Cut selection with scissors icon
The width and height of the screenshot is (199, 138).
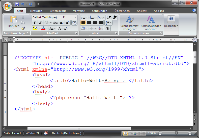[x=23, y=17]
